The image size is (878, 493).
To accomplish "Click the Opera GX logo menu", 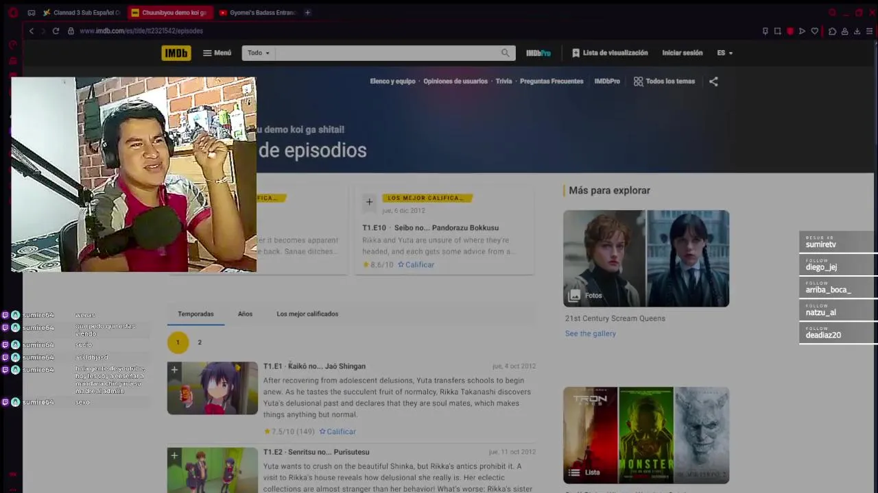I will point(13,12).
